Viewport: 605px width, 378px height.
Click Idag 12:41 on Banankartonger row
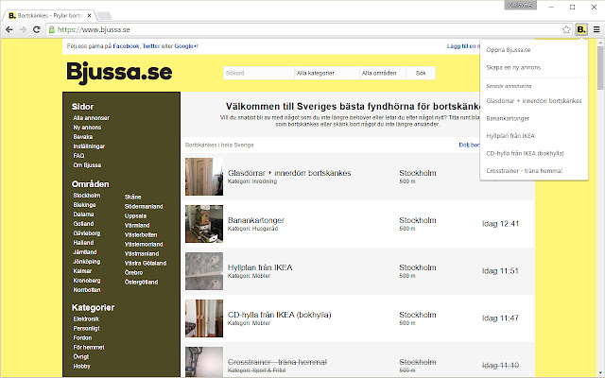point(500,224)
